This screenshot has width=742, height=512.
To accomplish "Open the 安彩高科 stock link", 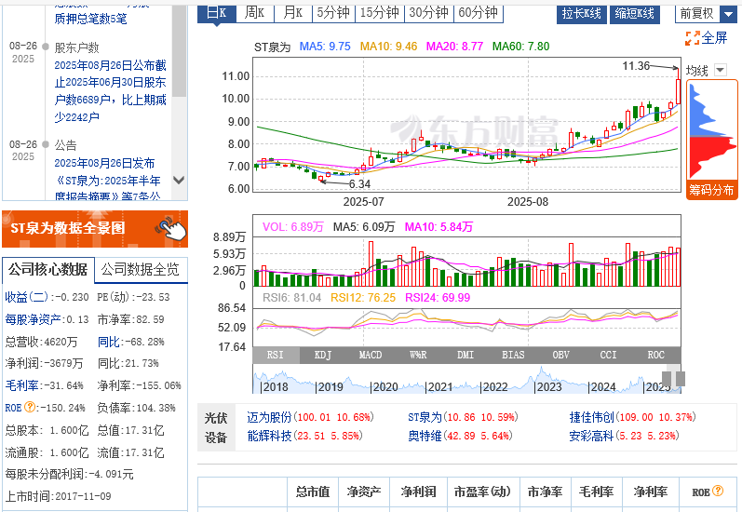I will point(591,436).
